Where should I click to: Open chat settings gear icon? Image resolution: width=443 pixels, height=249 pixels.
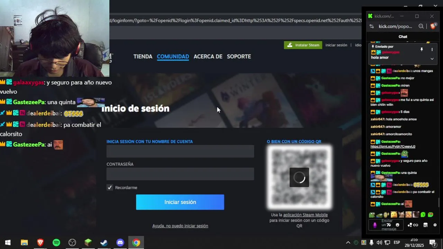(x=435, y=225)
